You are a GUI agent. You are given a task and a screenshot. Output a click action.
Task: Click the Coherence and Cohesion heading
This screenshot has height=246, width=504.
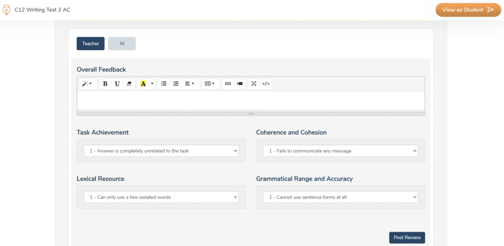(291, 132)
